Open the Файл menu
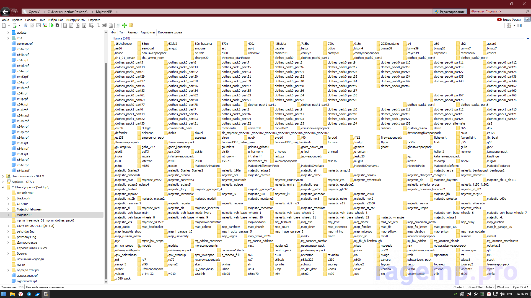This screenshot has height=298, width=531. point(5,20)
